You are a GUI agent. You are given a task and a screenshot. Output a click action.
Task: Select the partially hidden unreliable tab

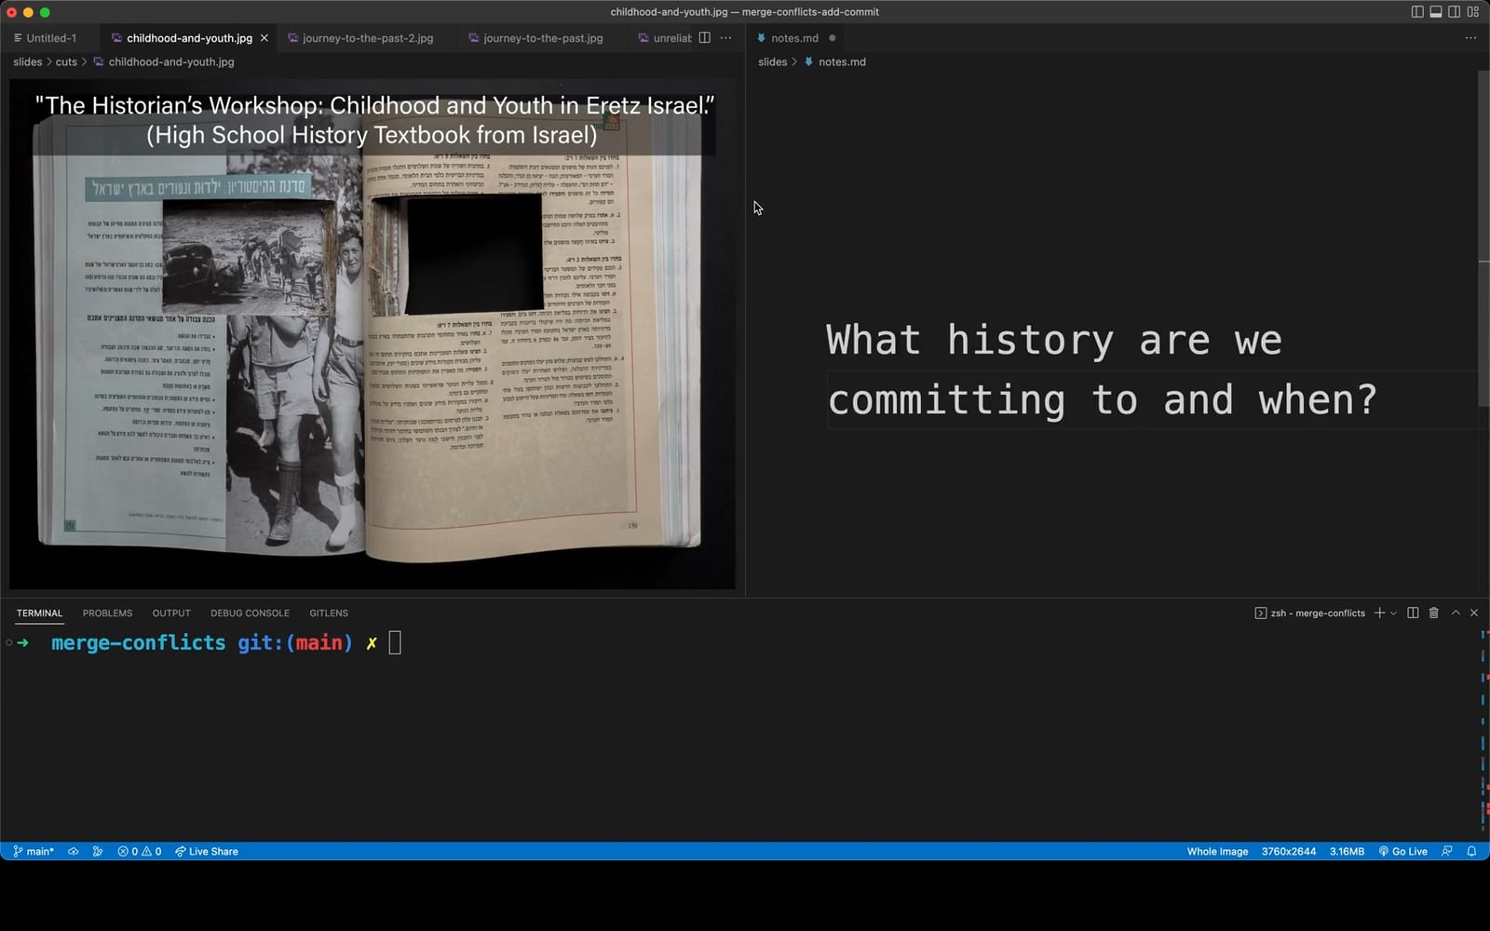[665, 38]
